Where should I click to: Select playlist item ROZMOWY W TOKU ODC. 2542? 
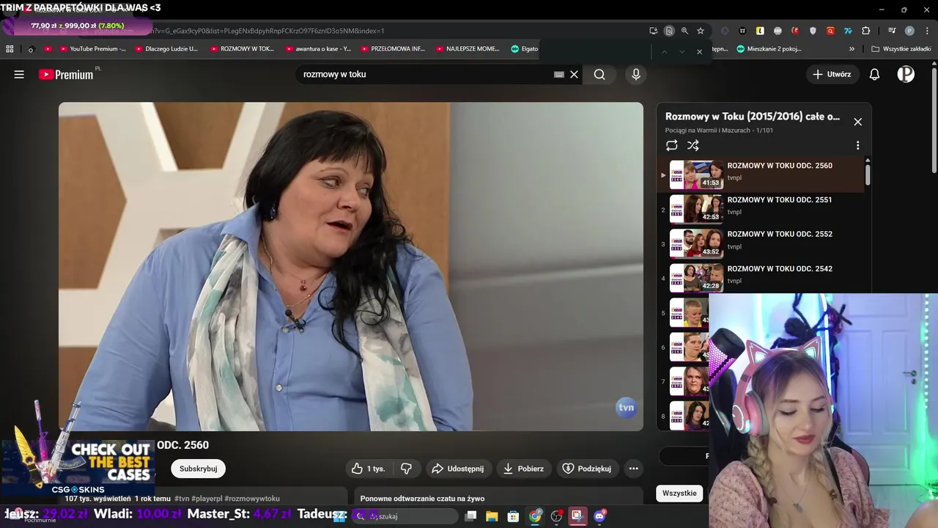pyautogui.click(x=762, y=278)
